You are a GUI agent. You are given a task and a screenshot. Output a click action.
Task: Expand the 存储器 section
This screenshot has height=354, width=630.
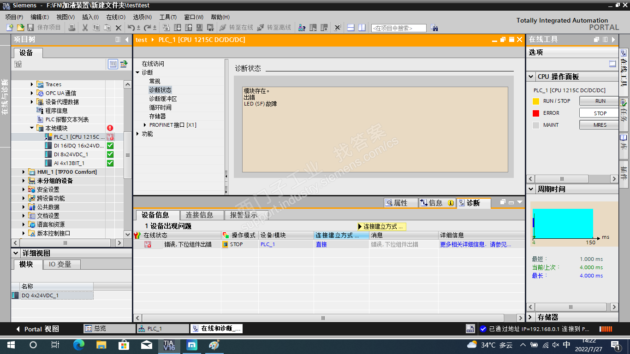click(531, 317)
